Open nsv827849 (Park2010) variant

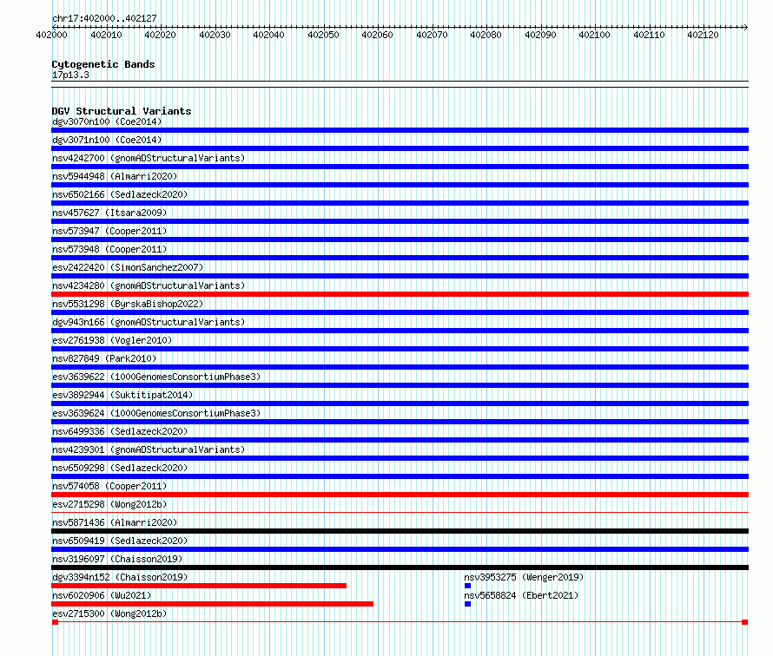point(104,358)
